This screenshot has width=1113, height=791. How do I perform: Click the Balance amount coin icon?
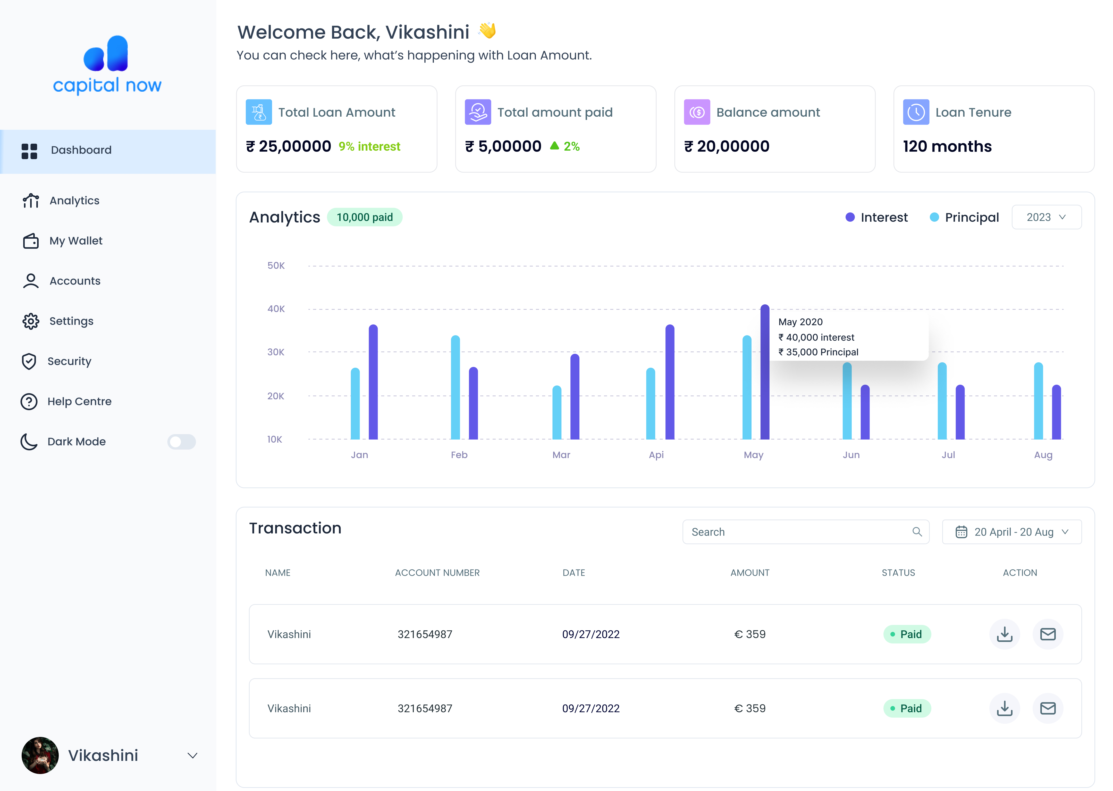click(x=697, y=113)
